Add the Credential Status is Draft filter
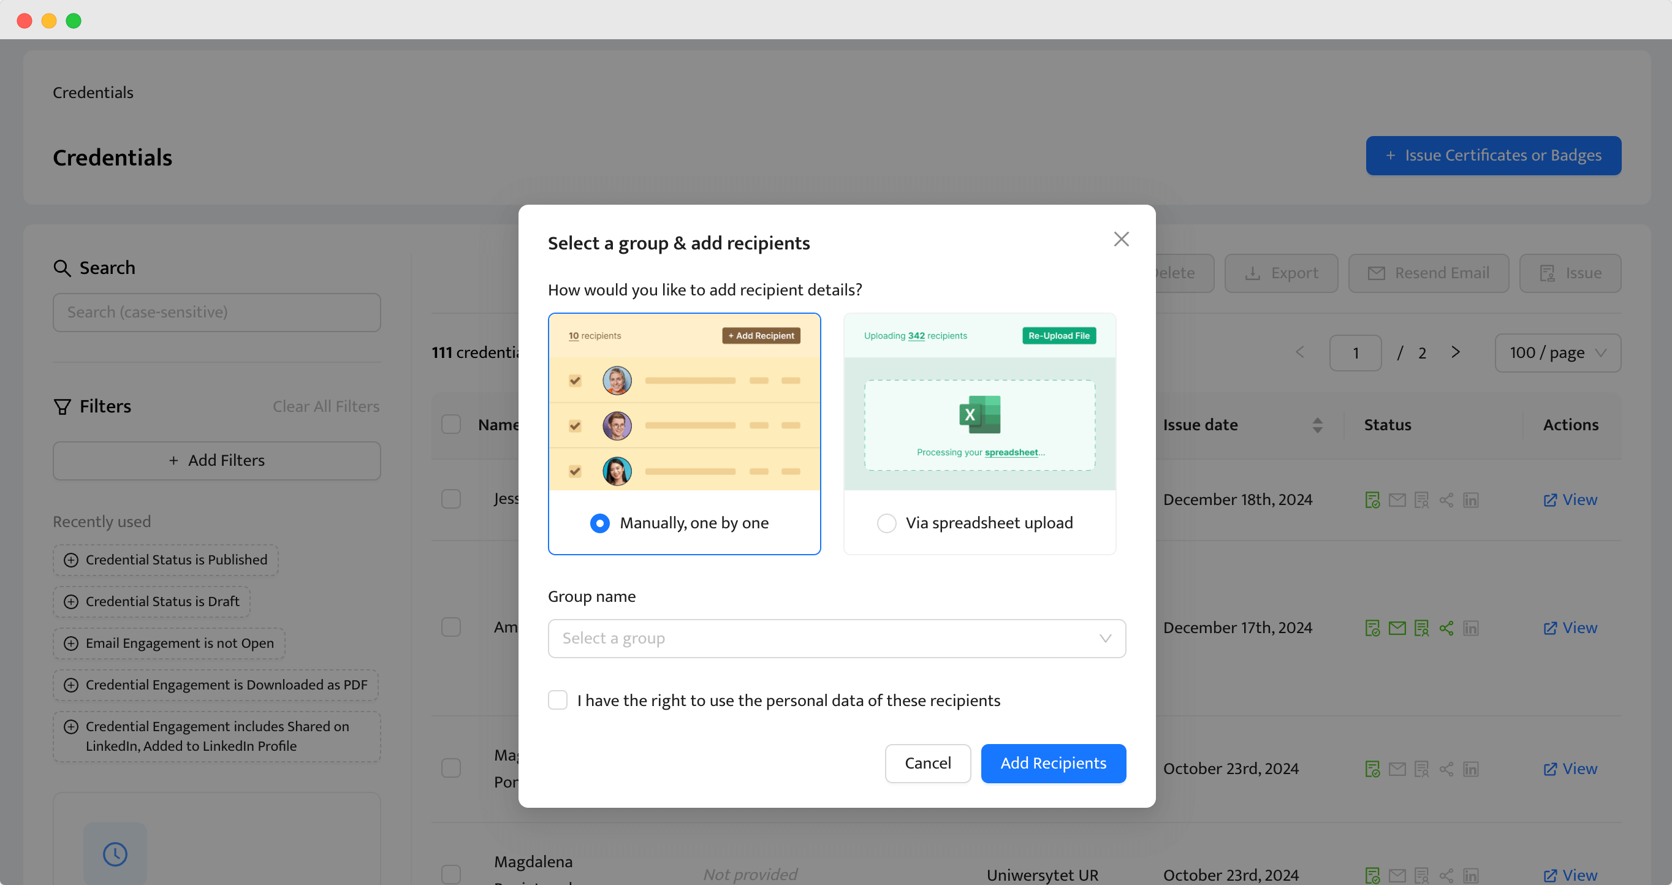 click(152, 601)
